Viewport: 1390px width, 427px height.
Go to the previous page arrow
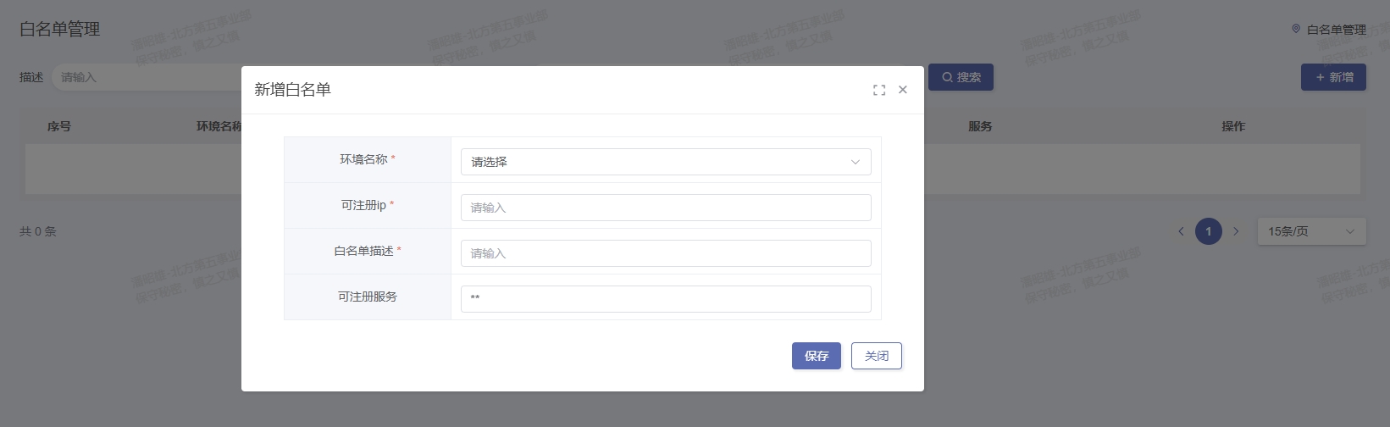click(x=1181, y=231)
